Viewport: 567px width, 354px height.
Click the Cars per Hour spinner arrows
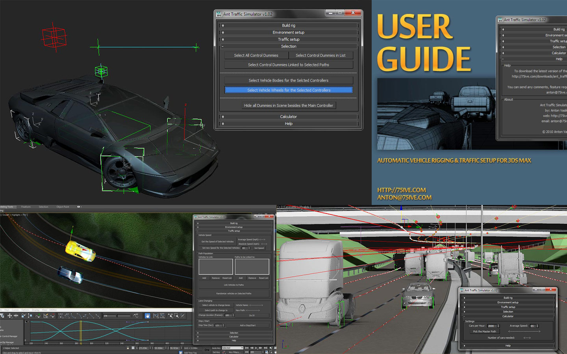coord(498,326)
